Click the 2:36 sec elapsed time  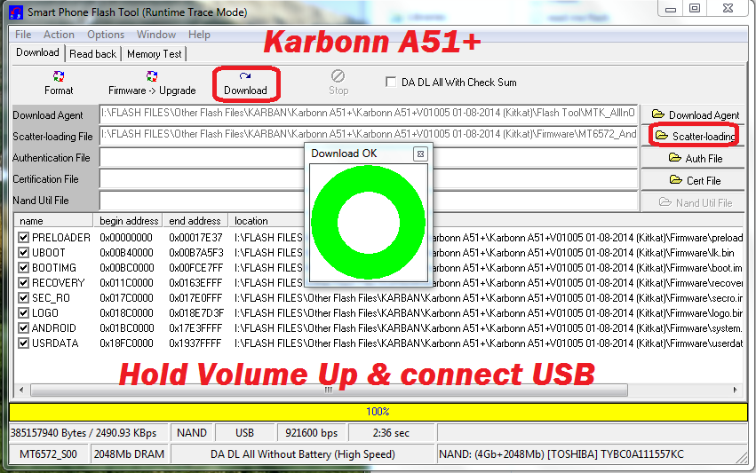[x=391, y=432]
